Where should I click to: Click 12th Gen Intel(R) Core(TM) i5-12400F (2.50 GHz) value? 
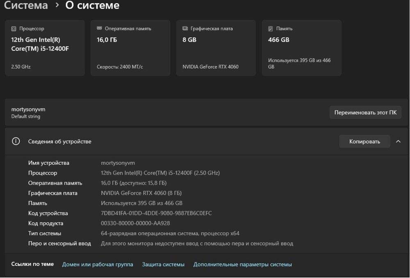point(160,173)
